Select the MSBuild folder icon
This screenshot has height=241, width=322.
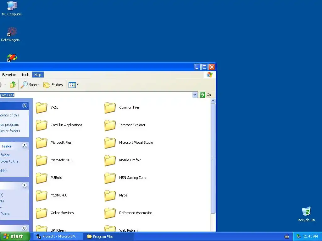pos(42,178)
